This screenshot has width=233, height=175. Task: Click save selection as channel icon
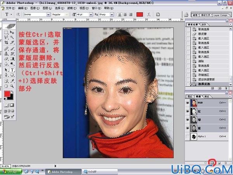coord(212,163)
